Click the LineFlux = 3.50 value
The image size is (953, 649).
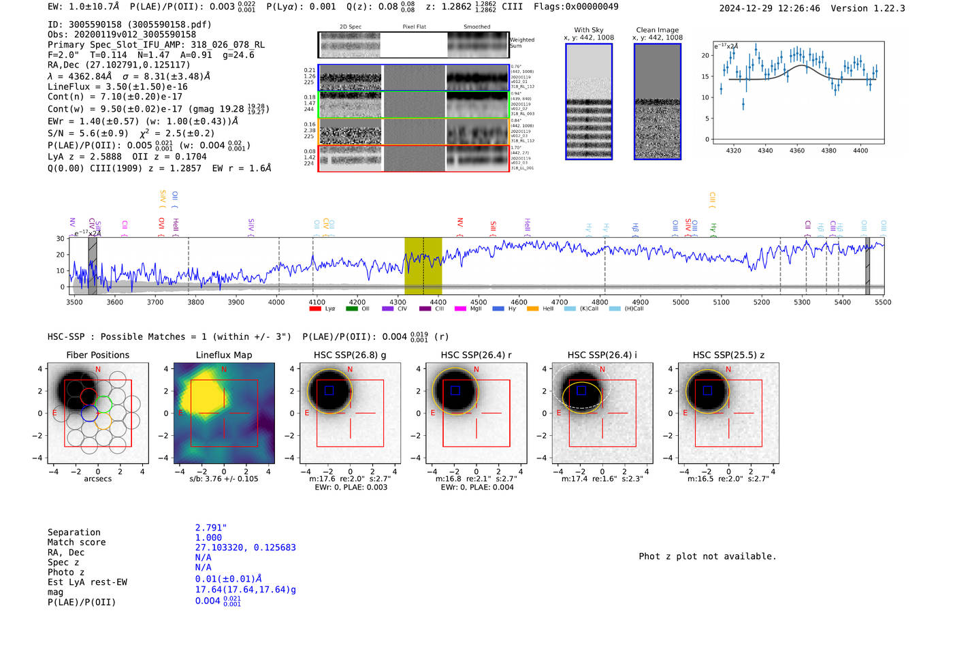pos(118,86)
